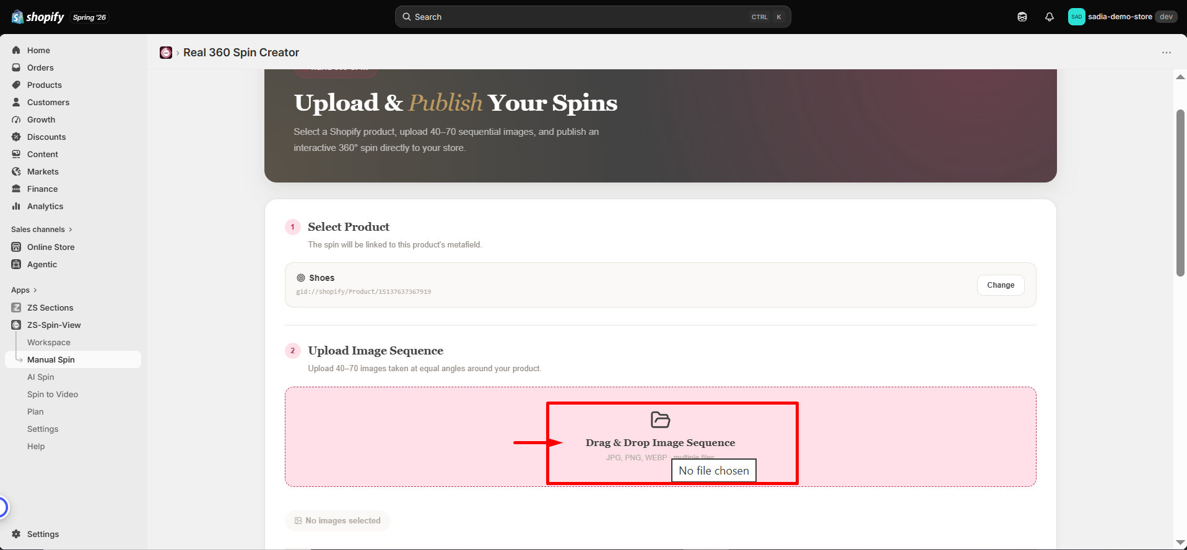Click the Shopify logo
The image size is (1187, 550).
(x=38, y=17)
